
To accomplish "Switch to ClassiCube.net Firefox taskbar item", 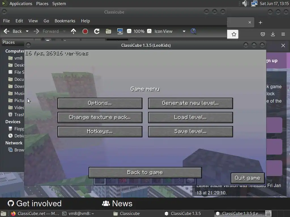I will (35, 214).
